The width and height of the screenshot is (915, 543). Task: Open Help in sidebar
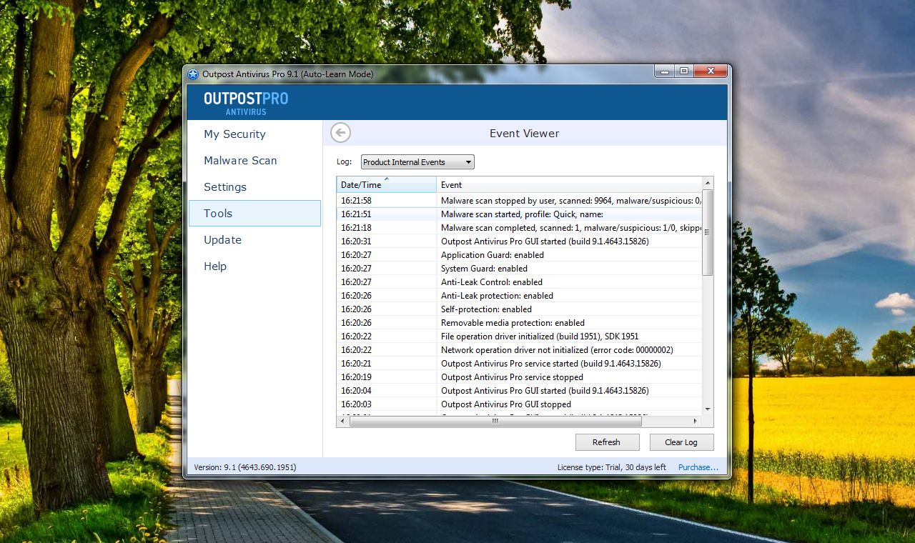pyautogui.click(x=215, y=266)
